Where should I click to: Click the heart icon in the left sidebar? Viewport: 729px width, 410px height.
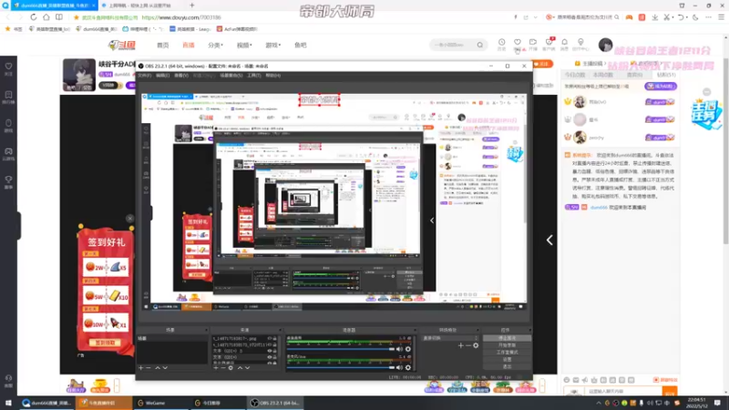click(8, 66)
